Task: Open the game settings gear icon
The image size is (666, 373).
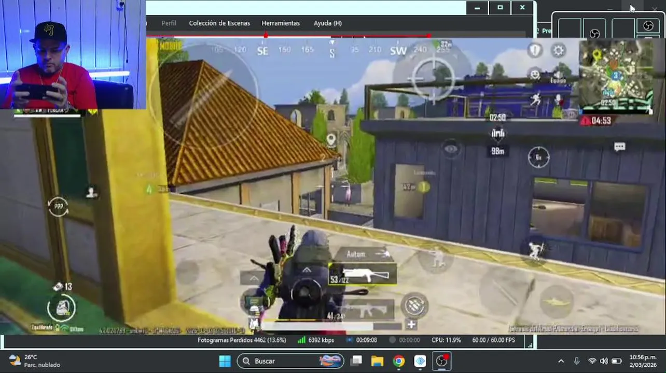Action: [559, 50]
